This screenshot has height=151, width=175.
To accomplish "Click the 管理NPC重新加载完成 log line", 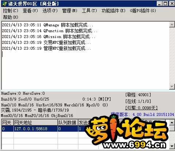I will click(x=46, y=48).
